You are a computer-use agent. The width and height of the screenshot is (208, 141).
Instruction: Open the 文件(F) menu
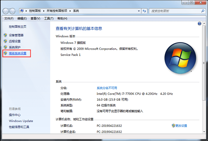click(x=9, y=19)
